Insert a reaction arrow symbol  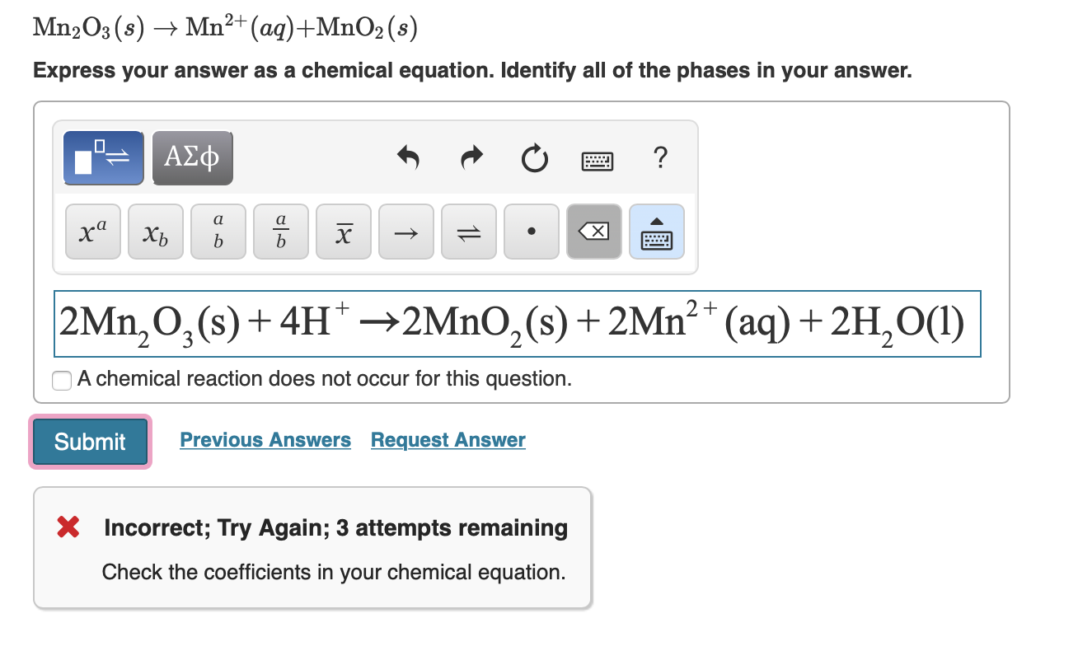[x=405, y=232]
